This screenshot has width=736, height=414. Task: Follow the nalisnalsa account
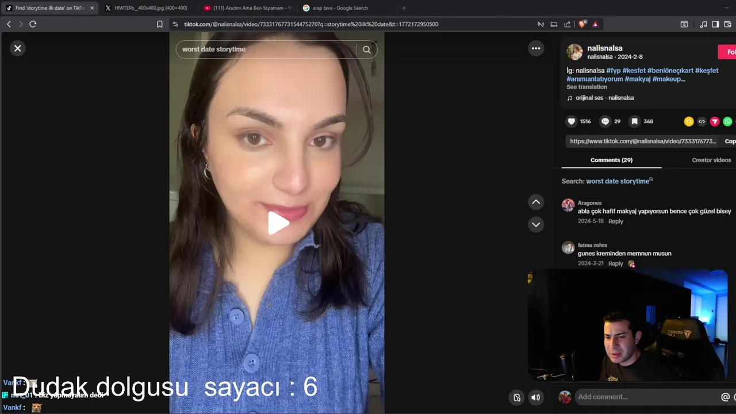(727, 52)
